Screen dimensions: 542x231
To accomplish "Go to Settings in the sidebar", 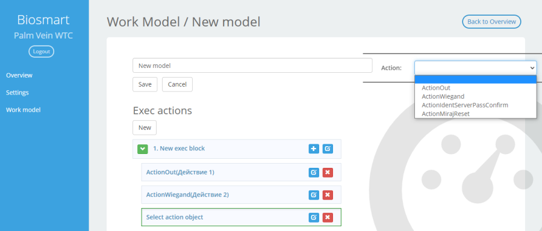I will (17, 93).
